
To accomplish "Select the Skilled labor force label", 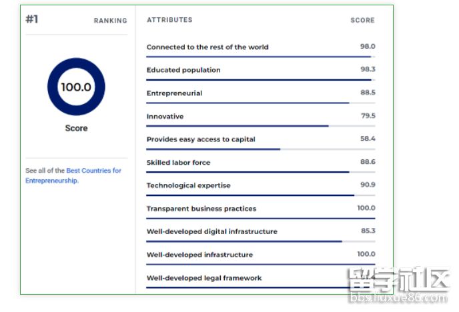I will 178,163.
